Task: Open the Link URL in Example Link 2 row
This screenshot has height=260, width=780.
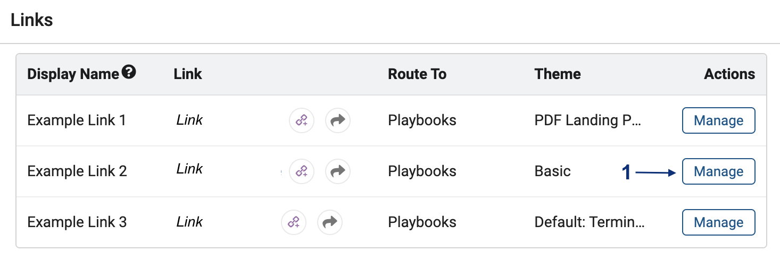Action: tap(189, 169)
